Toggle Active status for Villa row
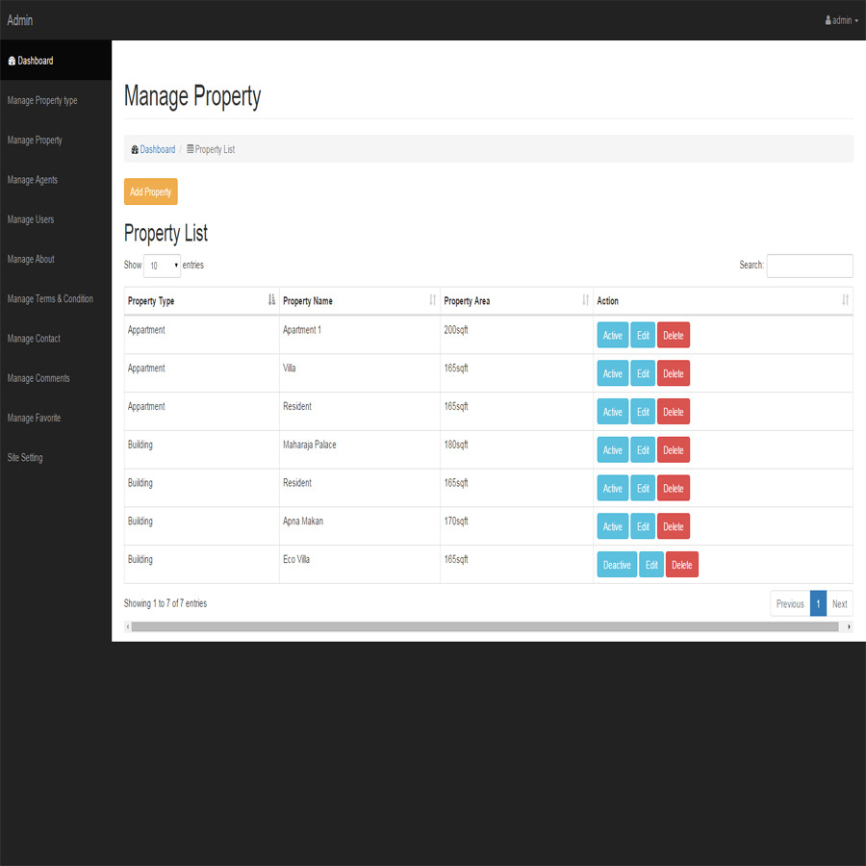Image resolution: width=866 pixels, height=866 pixels. coord(613,373)
